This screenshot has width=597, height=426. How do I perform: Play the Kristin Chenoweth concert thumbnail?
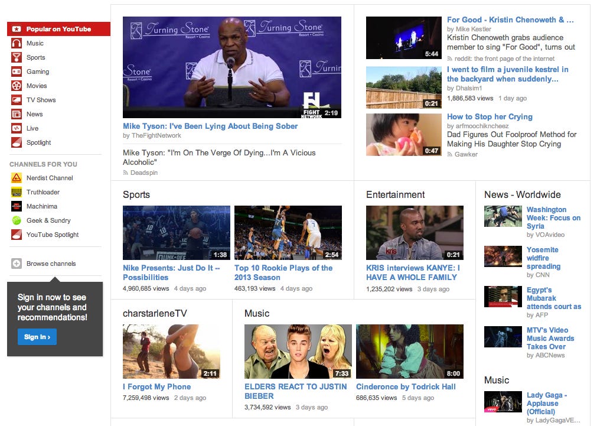pos(403,38)
